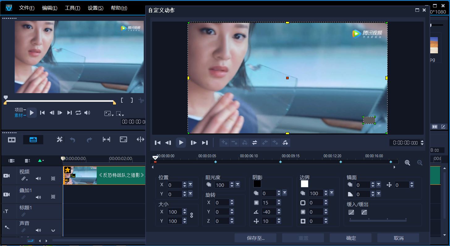Pick the border color white swatch
Viewport: 450px width, 246px height.
click(x=304, y=184)
